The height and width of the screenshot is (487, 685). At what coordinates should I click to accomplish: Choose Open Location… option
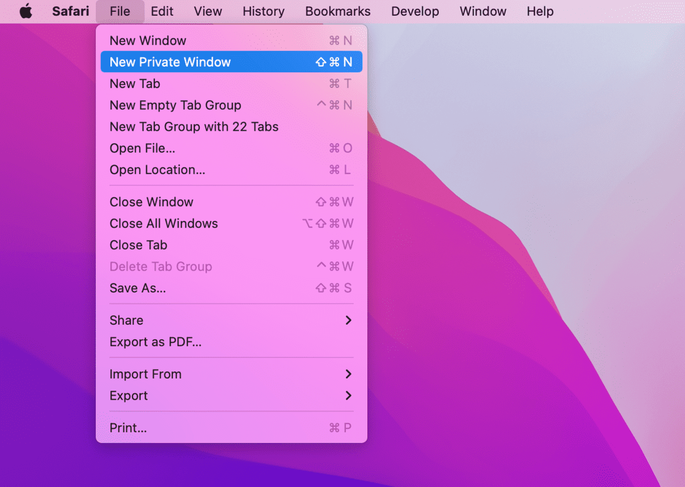[157, 170]
